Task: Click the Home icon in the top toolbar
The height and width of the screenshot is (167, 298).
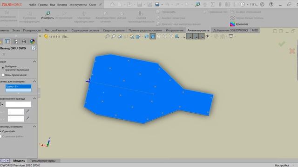Action: point(113,4)
